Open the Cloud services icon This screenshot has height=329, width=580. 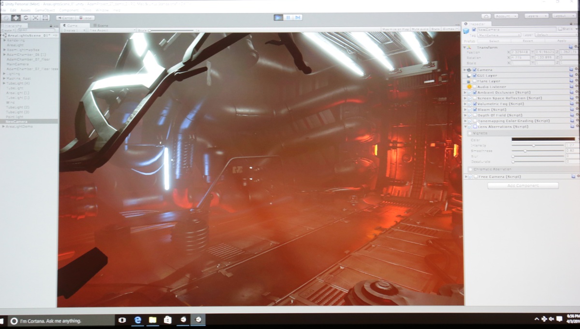(486, 16)
